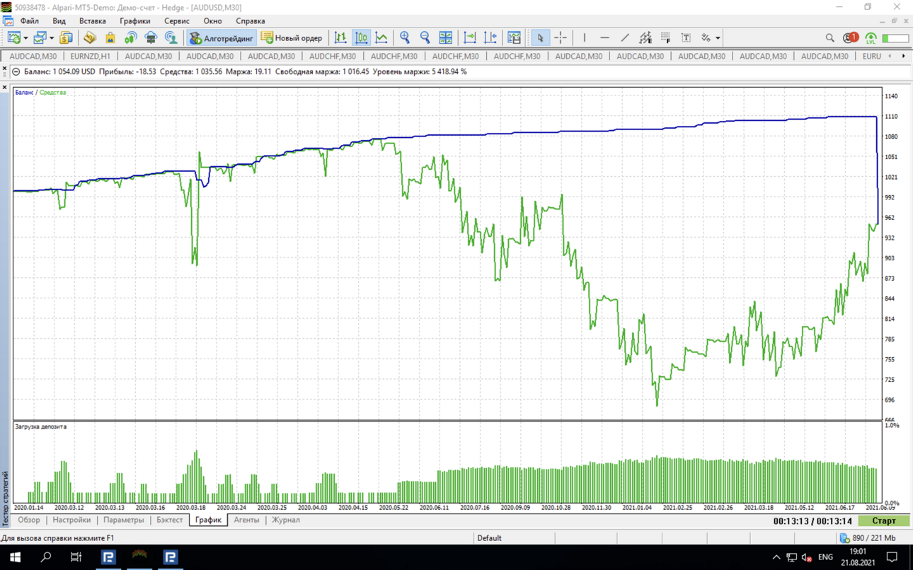Click the green Старт button
913x570 pixels.
point(883,520)
